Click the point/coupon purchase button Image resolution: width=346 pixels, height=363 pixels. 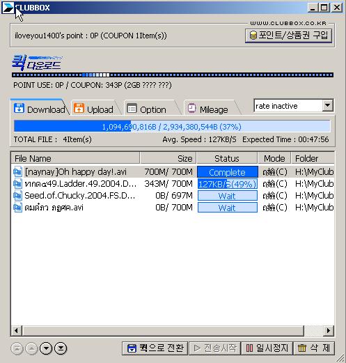pos(288,36)
